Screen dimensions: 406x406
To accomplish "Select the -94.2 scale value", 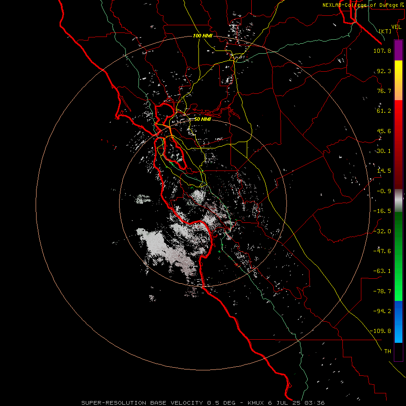I will (382, 311).
